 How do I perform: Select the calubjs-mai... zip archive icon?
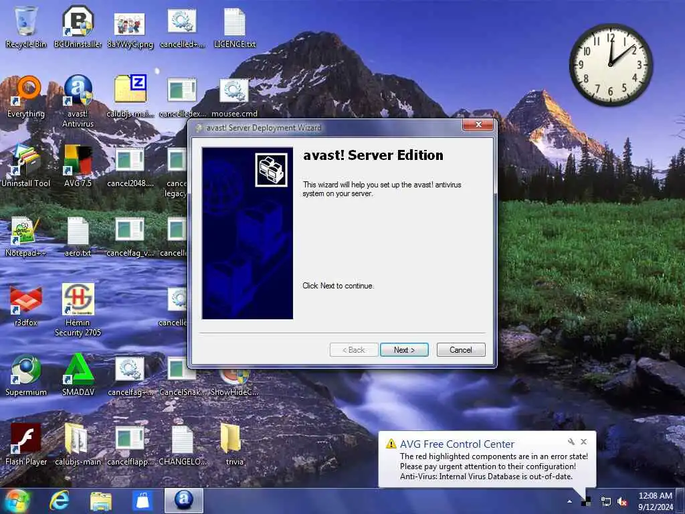click(x=130, y=97)
